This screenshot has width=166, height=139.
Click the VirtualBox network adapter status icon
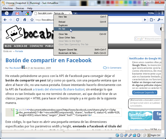(x=126, y=135)
